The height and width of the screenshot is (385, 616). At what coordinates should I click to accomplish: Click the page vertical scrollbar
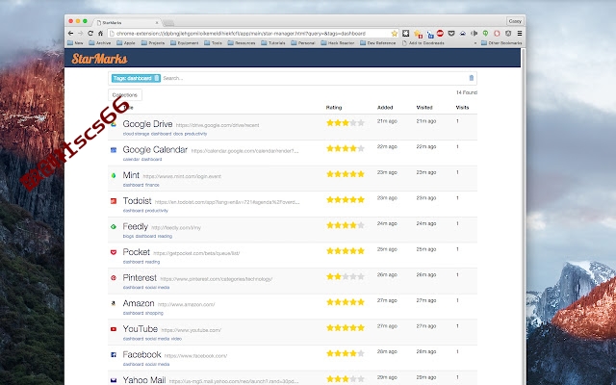coord(523,216)
